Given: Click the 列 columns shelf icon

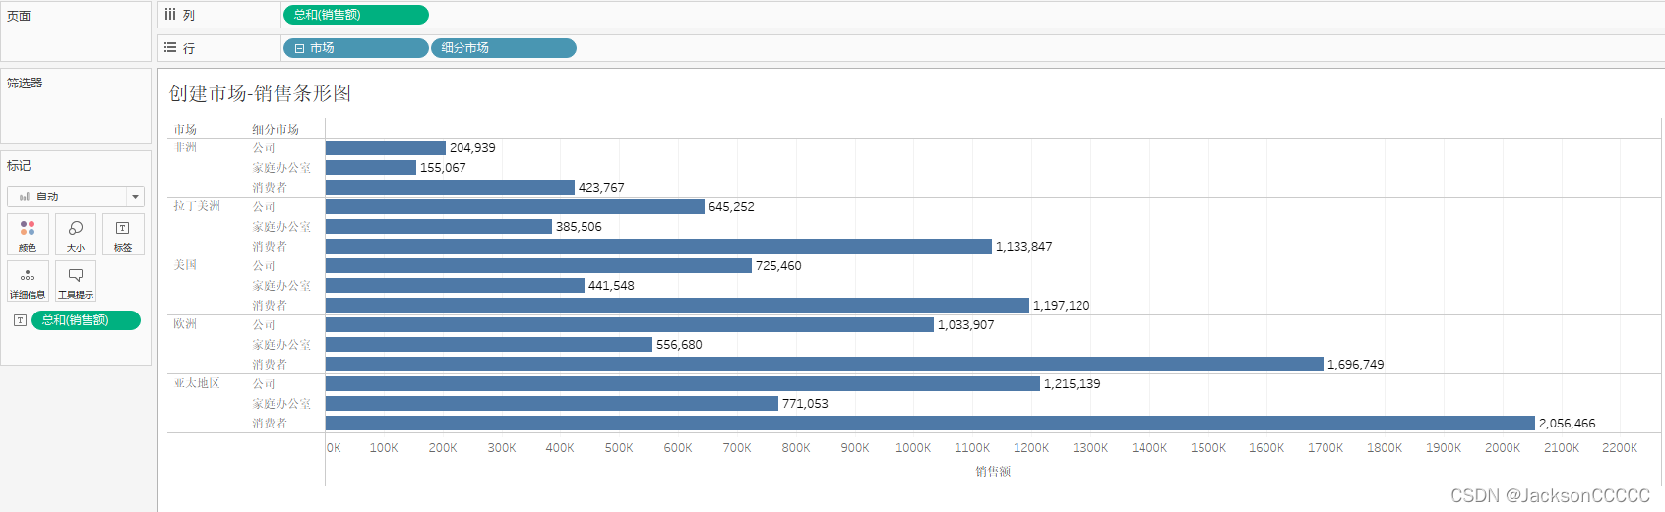Looking at the screenshot, I should (170, 15).
